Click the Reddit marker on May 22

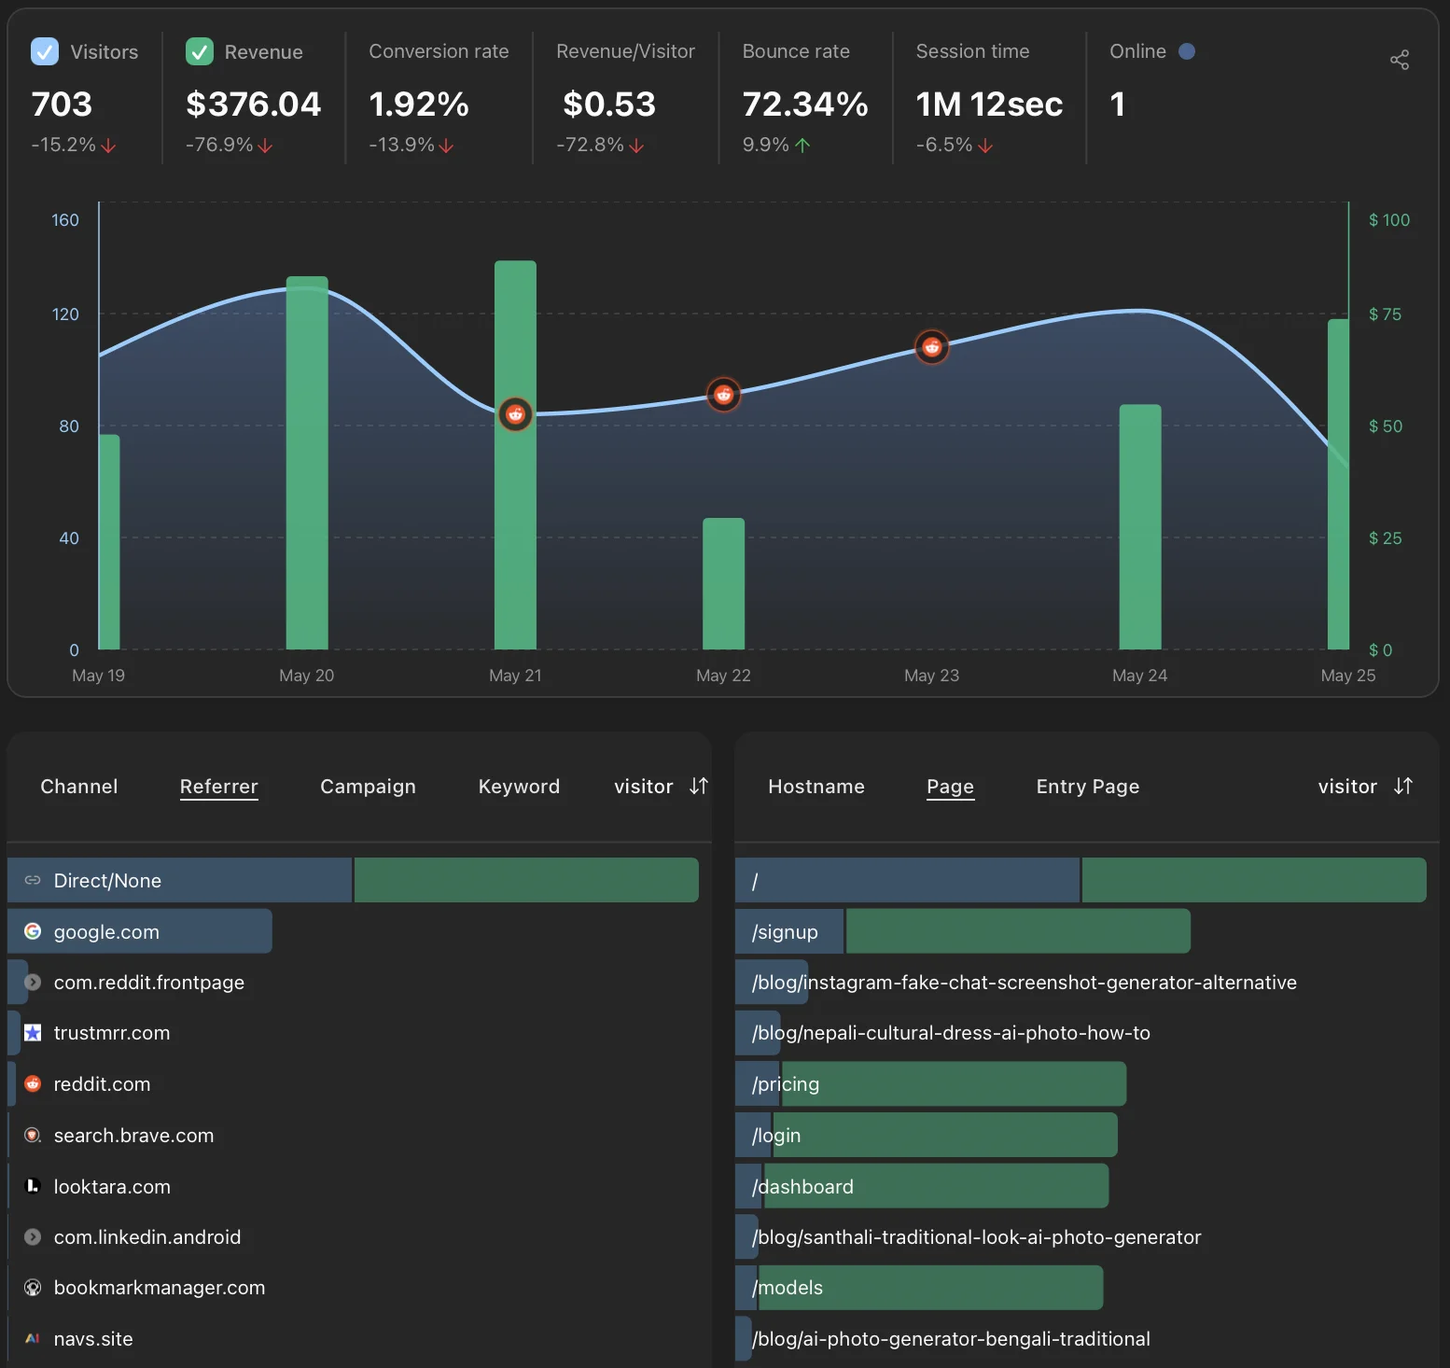pos(723,395)
